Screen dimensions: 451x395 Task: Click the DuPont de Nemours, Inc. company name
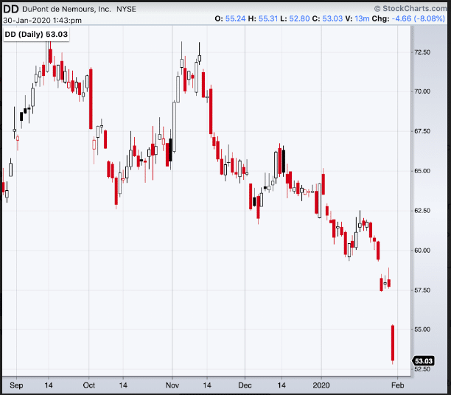66,9
